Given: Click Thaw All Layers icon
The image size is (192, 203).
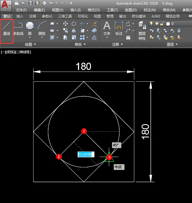Looking at the screenshot, I should [x=165, y=38].
